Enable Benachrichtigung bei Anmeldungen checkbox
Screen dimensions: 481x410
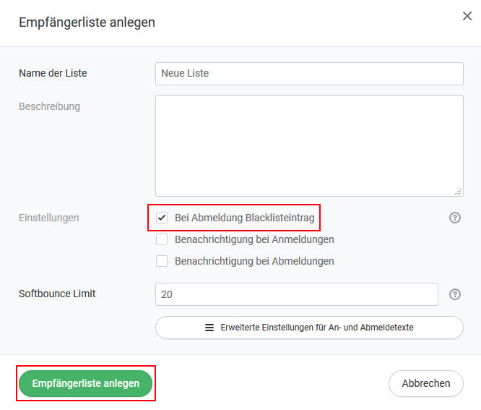click(x=162, y=239)
